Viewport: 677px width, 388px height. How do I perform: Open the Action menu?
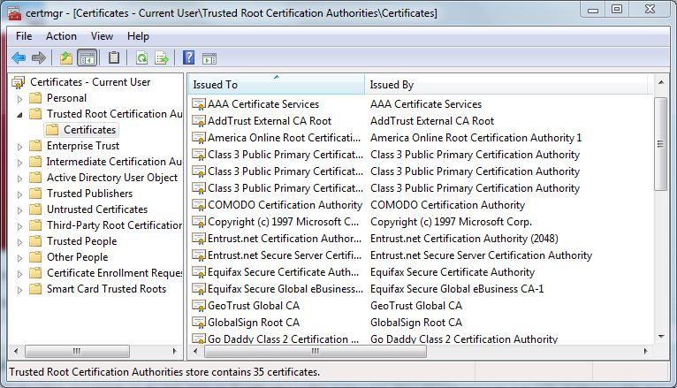coord(61,36)
